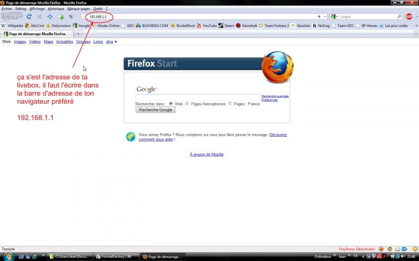Open the Historique menu
This screenshot has width=419, height=261.
[x=56, y=8]
